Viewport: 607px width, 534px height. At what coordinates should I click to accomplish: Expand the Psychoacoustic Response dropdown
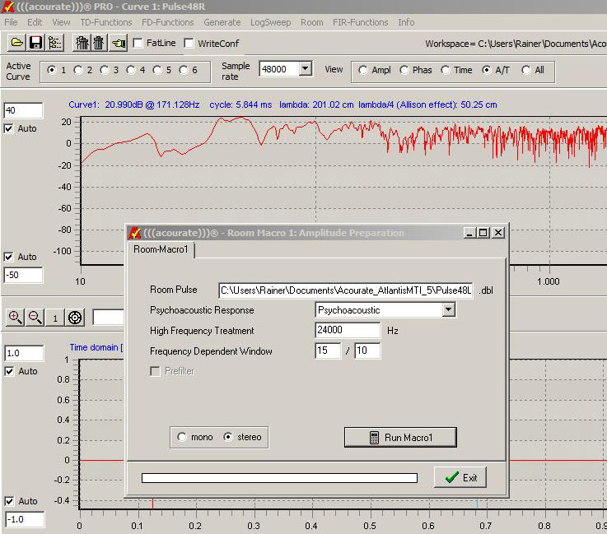(448, 310)
